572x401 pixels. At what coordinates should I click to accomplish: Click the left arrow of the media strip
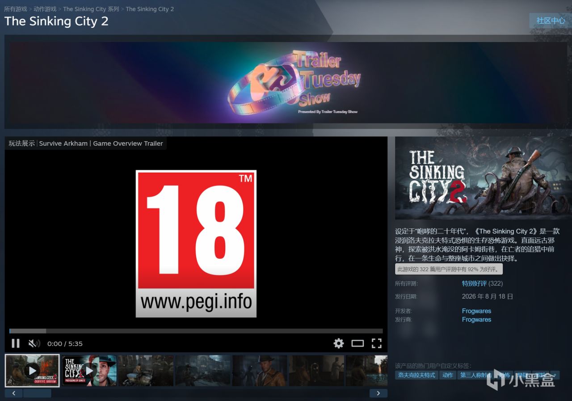click(13, 393)
